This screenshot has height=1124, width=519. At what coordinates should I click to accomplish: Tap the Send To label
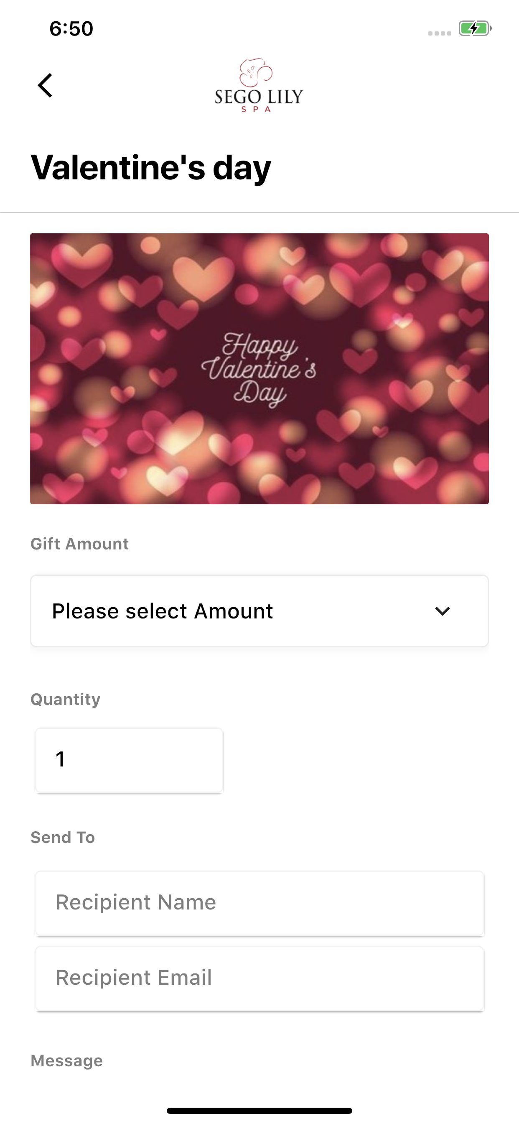(63, 837)
